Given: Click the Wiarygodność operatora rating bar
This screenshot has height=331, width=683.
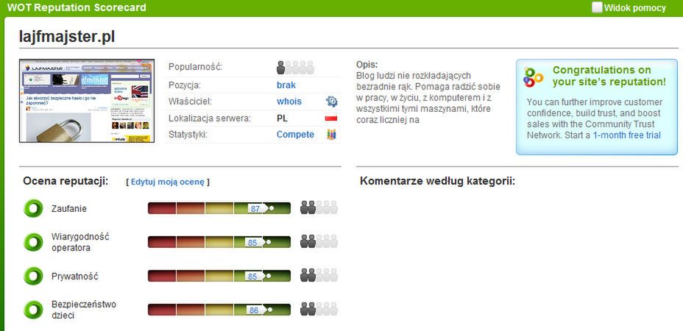Looking at the screenshot, I should click(x=219, y=242).
